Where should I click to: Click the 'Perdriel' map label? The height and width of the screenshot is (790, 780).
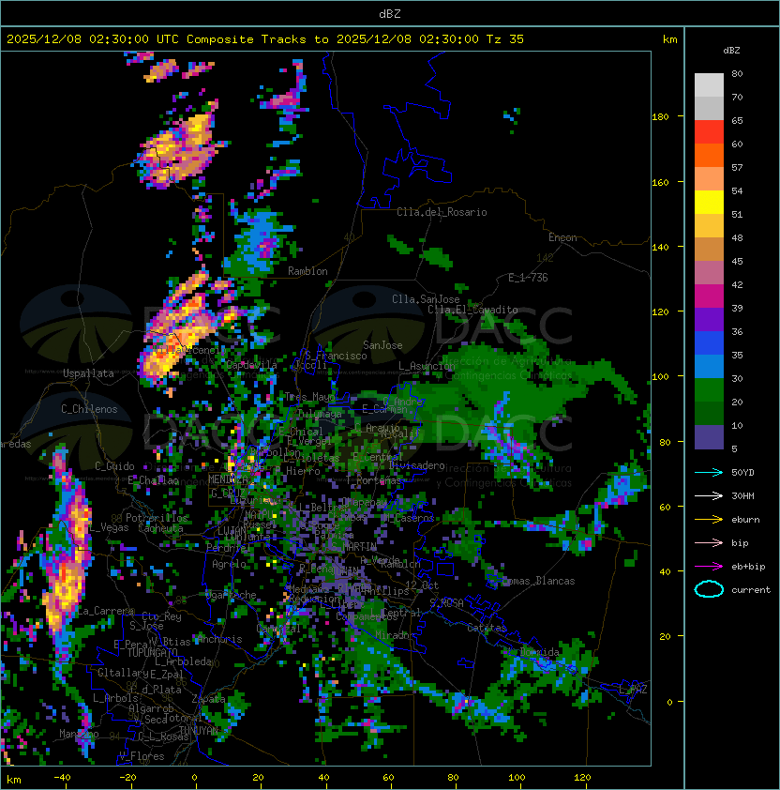[x=228, y=547]
